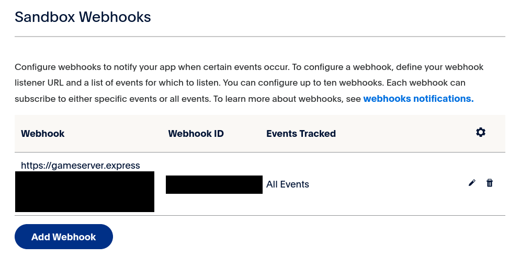Click the Events Tracked column header
Screen dimensions: 520x257
(301, 134)
